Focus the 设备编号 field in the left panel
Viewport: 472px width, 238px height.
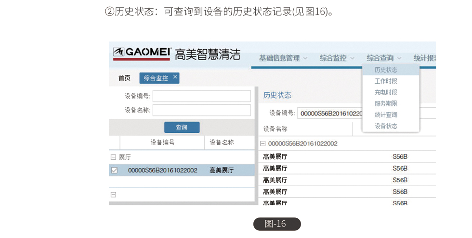(x=201, y=96)
